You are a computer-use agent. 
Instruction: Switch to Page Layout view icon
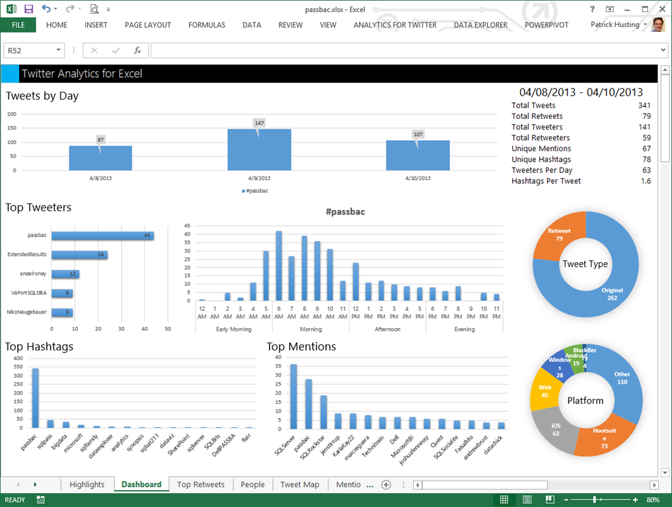click(x=527, y=499)
